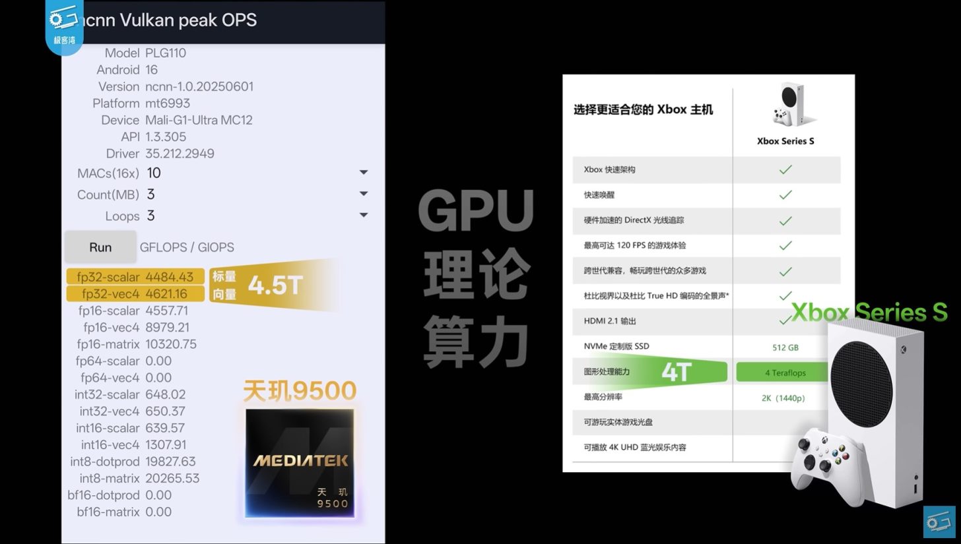Expand the MACs(16x) dropdown arrow

pyautogui.click(x=363, y=173)
